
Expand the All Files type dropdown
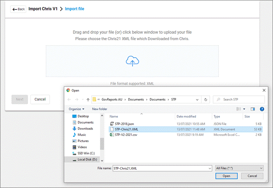239,168
